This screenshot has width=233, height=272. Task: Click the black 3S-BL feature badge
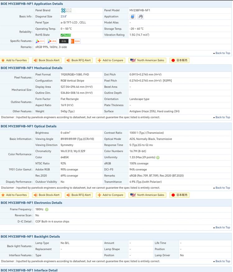pos(63,41)
